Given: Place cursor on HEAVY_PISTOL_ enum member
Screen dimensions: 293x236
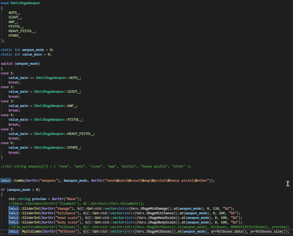Looking at the screenshot, I should pos(22,31).
